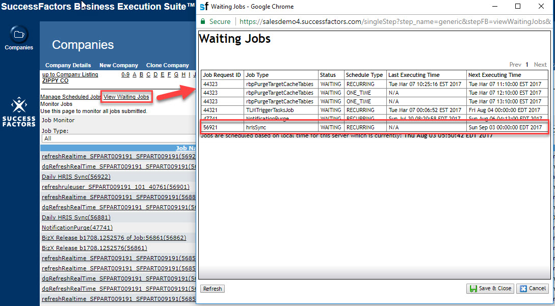This screenshot has width=555, height=306.
Task: Open the NotificationPurge(47741) job link
Action: click(77, 228)
